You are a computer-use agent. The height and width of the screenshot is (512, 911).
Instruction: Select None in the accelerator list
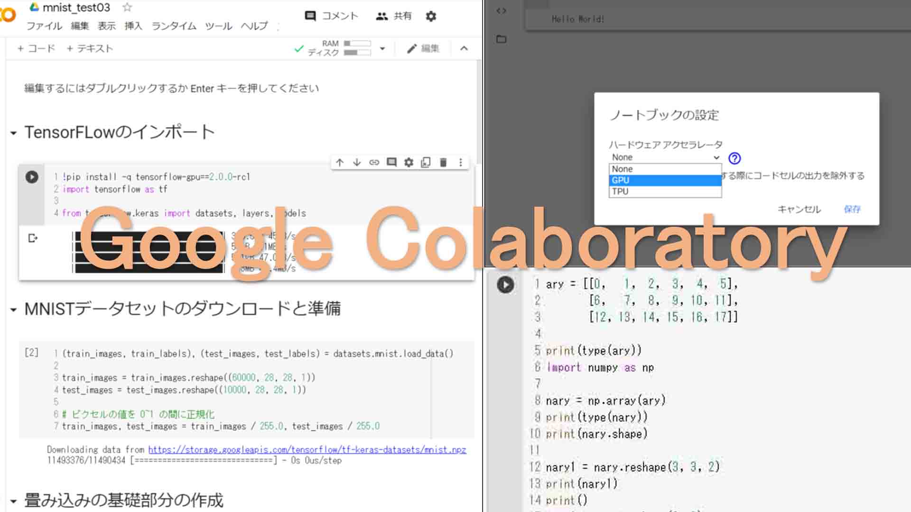[x=665, y=169]
